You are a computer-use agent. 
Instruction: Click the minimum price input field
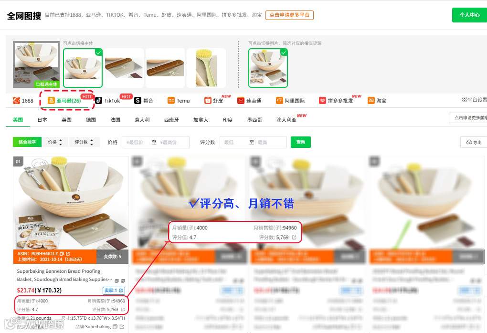(x=137, y=142)
